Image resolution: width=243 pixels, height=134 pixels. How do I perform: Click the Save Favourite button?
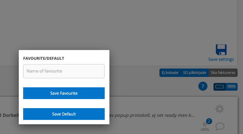[x=64, y=93]
